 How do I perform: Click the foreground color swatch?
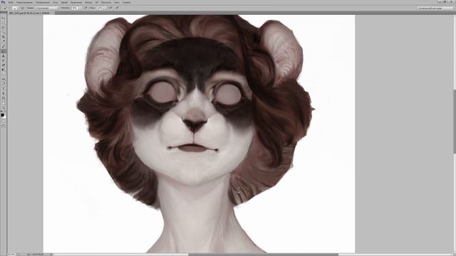(3, 115)
